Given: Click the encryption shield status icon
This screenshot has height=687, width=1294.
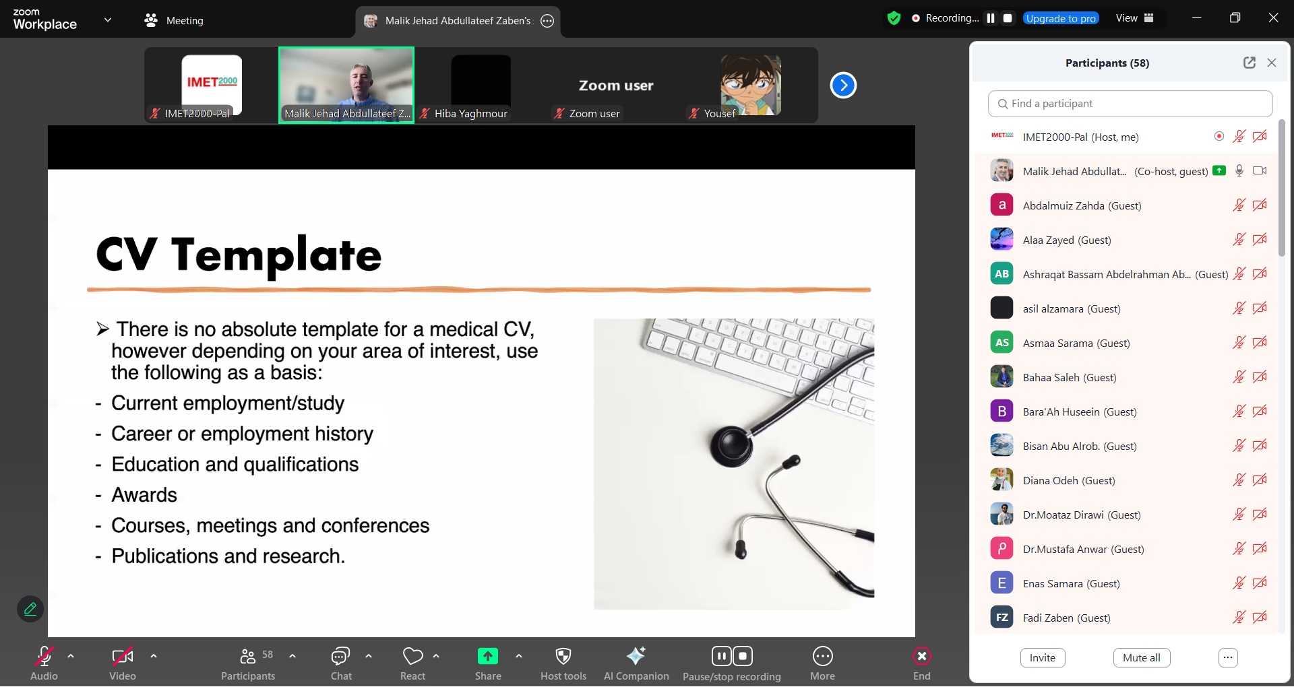Looking at the screenshot, I should (894, 18).
